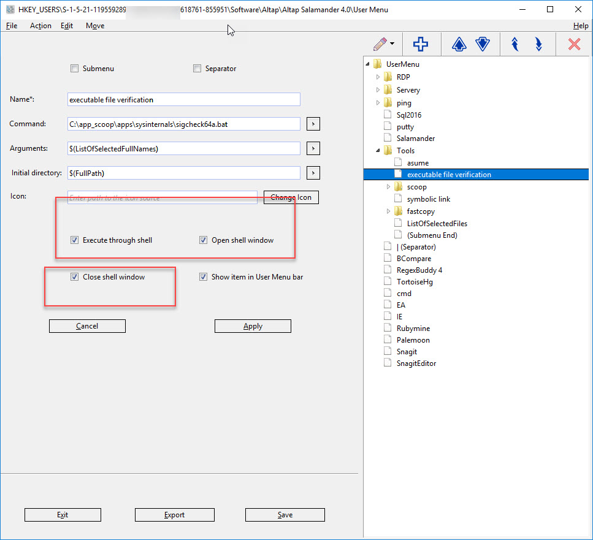Open the Command field arrow button
Screen dimensions: 593x540
313,124
